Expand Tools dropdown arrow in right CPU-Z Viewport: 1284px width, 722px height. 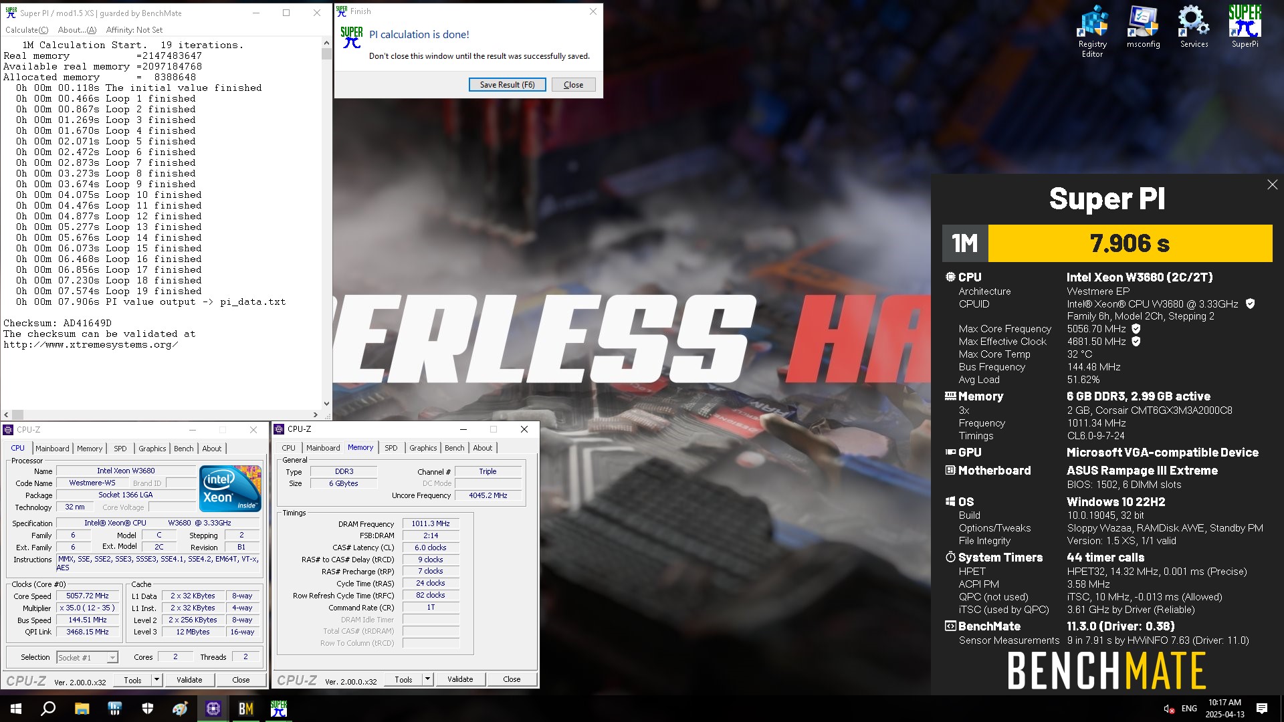coord(427,680)
